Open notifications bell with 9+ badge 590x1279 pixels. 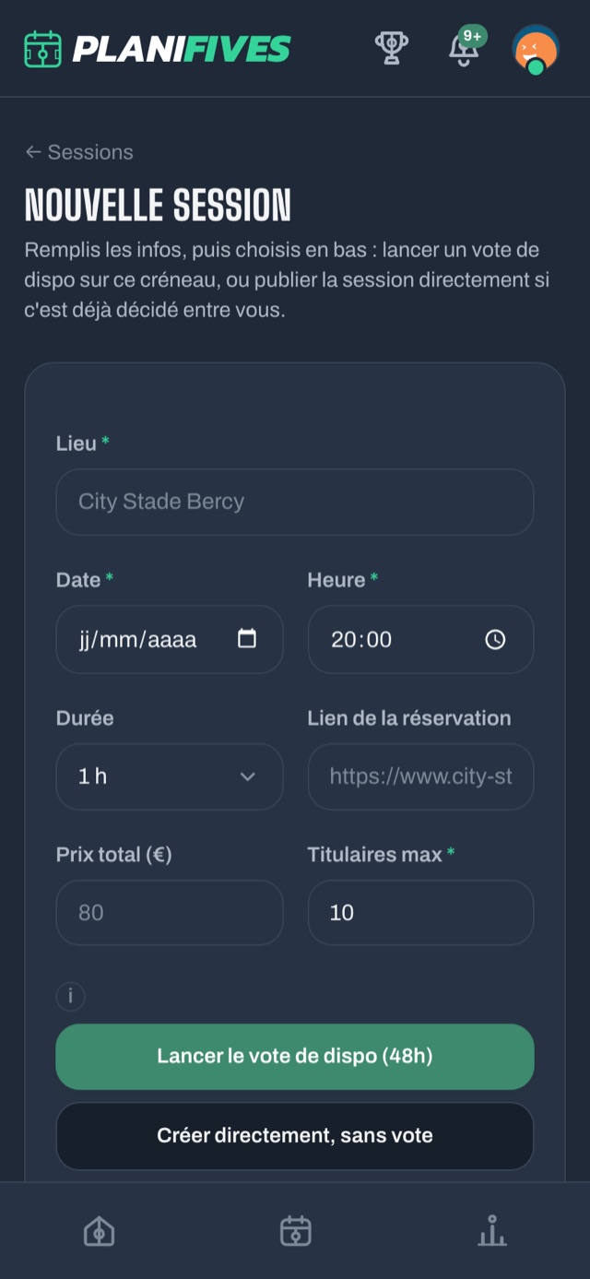pos(466,48)
